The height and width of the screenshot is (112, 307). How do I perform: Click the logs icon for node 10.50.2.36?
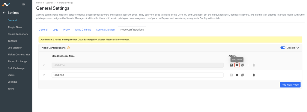click(231, 75)
